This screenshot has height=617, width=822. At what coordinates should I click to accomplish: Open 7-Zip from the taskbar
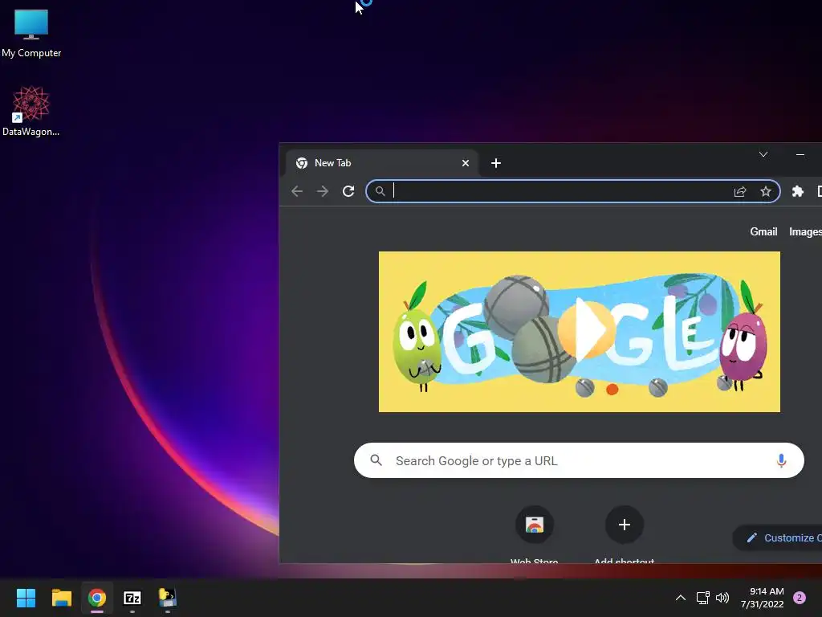click(132, 598)
